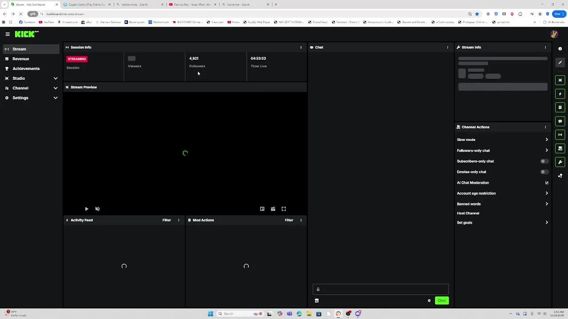Switch to Crypto Casino browser tab

pyautogui.click(x=87, y=4)
